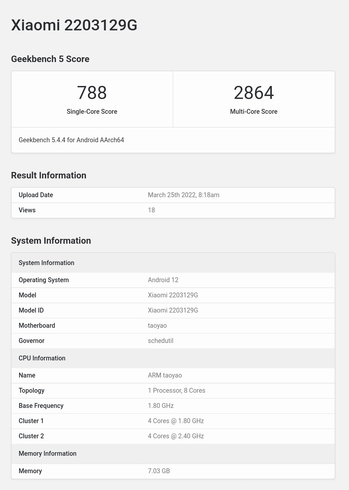
Task: Click Geekbench 5.4.4 for Android AArch64 text
Action: click(71, 140)
